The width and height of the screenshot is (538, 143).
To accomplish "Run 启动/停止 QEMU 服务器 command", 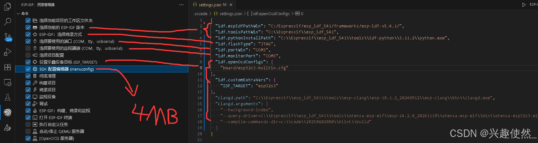I will pyautogui.click(x=62, y=131).
